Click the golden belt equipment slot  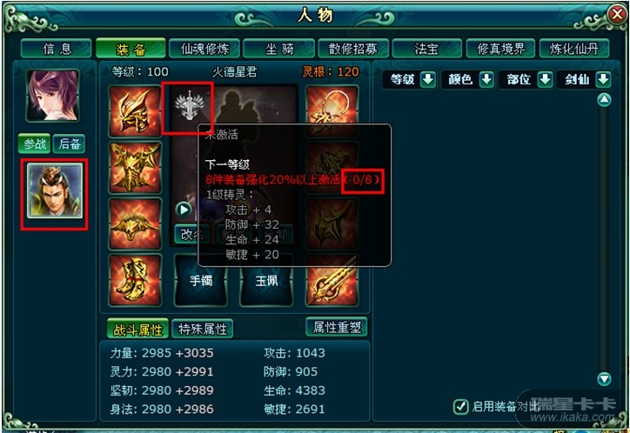(x=135, y=224)
